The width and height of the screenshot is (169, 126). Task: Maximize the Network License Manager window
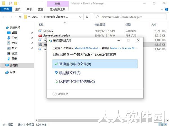click(154, 3)
